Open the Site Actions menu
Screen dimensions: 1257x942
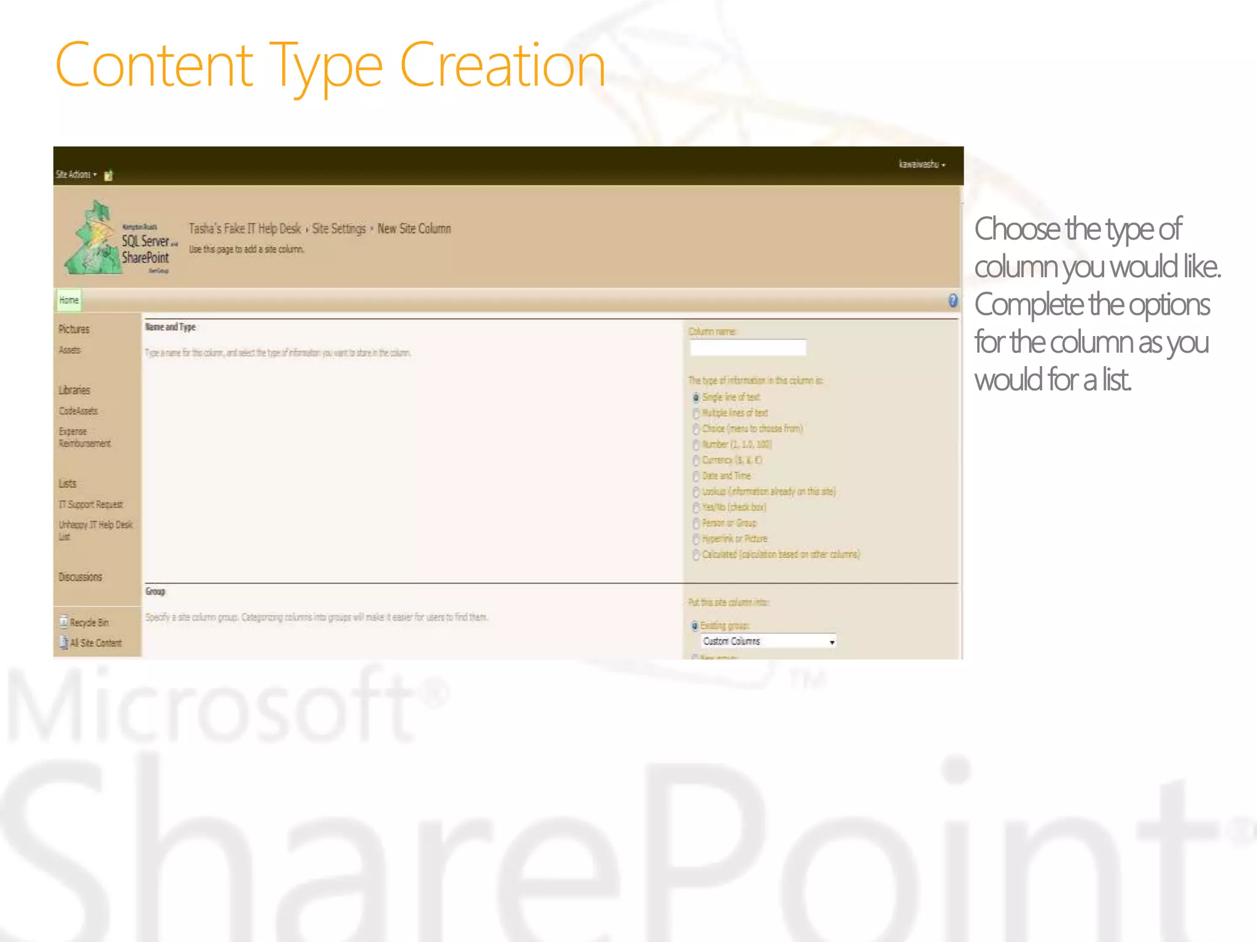point(76,175)
